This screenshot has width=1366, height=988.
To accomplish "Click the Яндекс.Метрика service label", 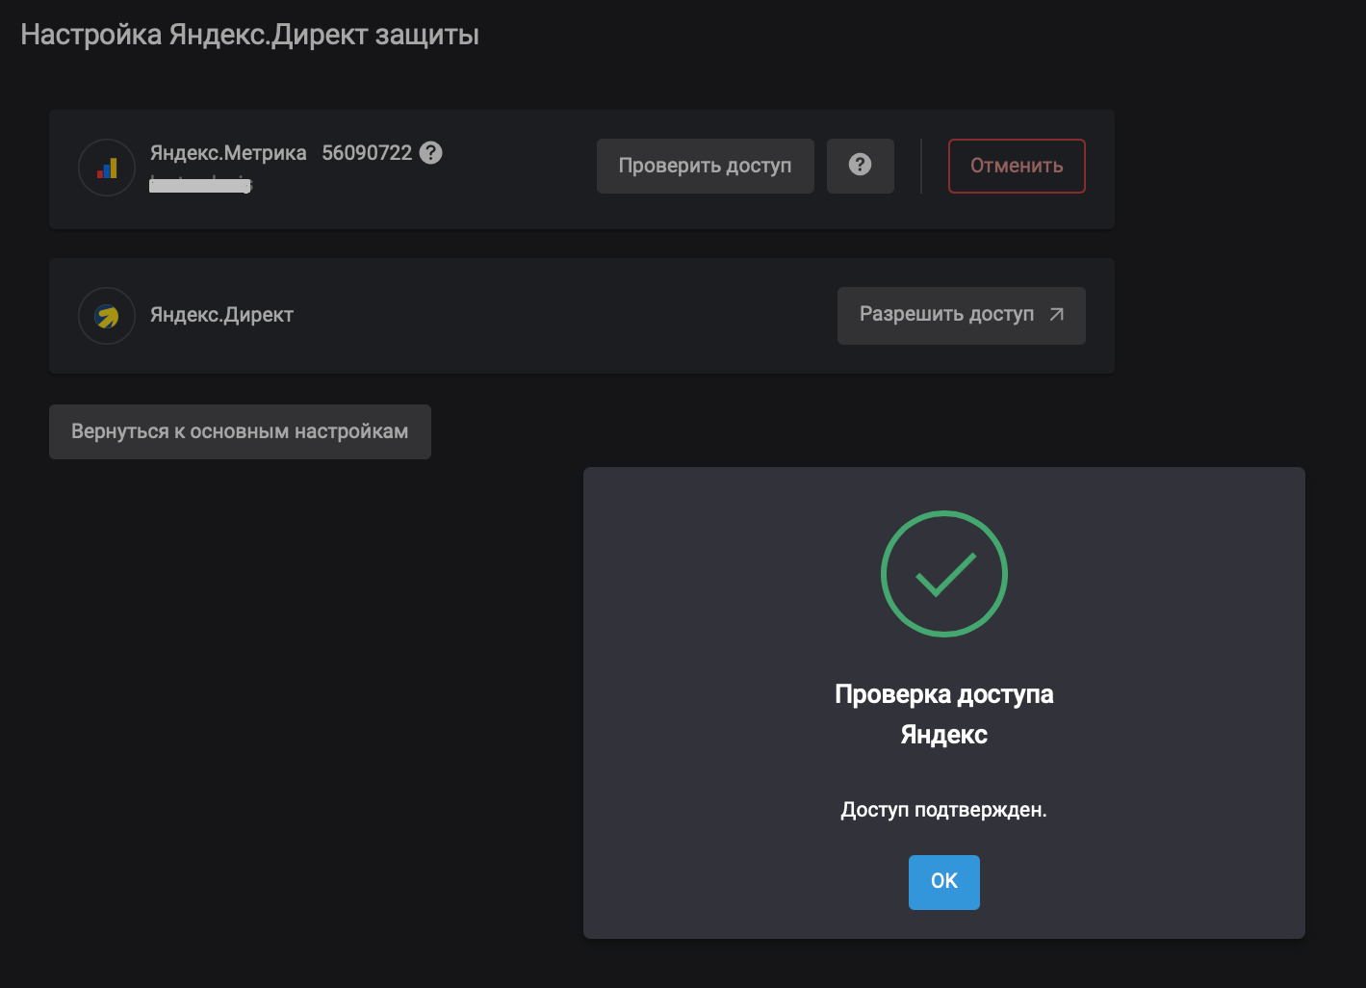I will point(228,153).
